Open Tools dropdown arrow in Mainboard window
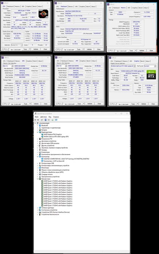Viewport: 159px width, 254px height. click(83, 49)
